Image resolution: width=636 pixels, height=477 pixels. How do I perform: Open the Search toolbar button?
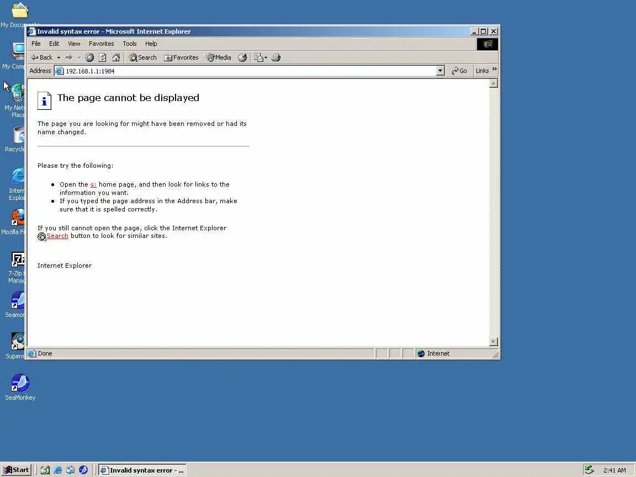[143, 57]
